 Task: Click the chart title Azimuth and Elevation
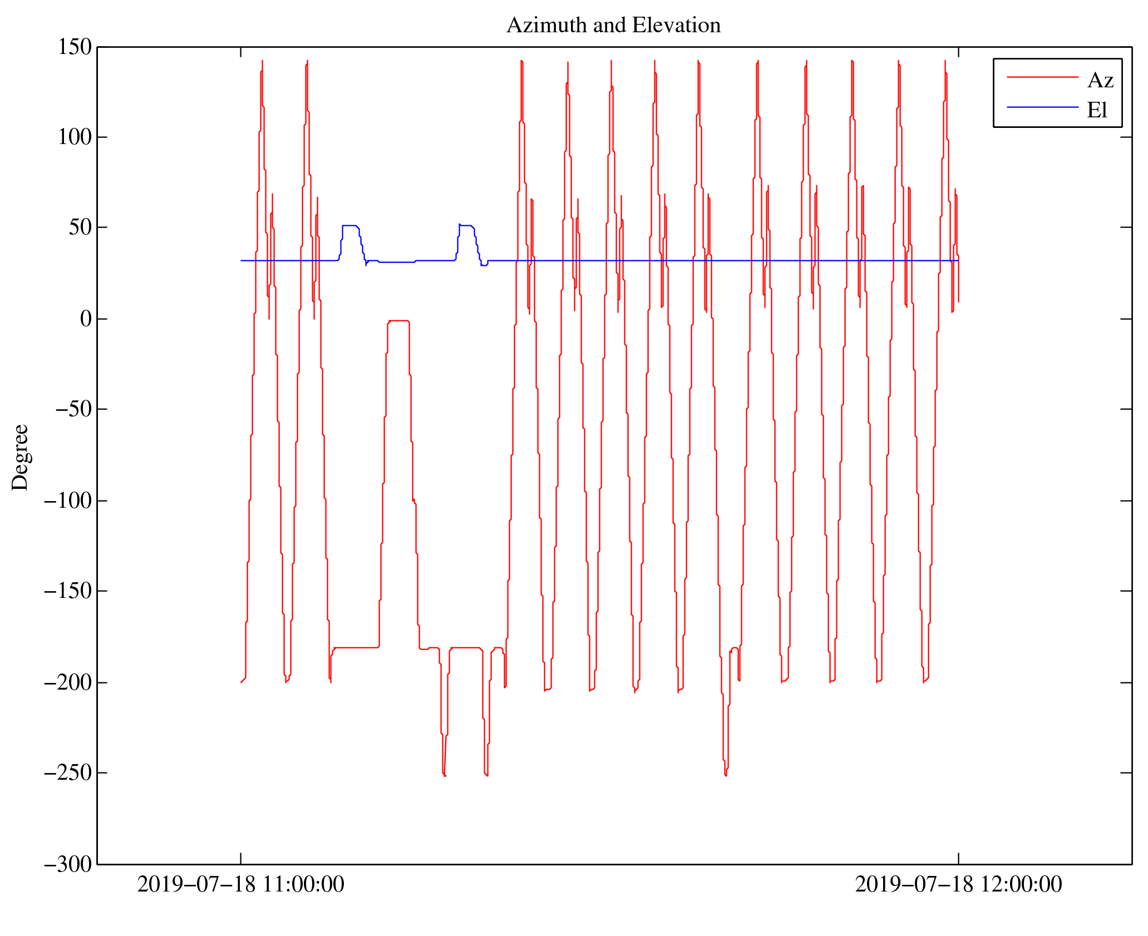(613, 26)
